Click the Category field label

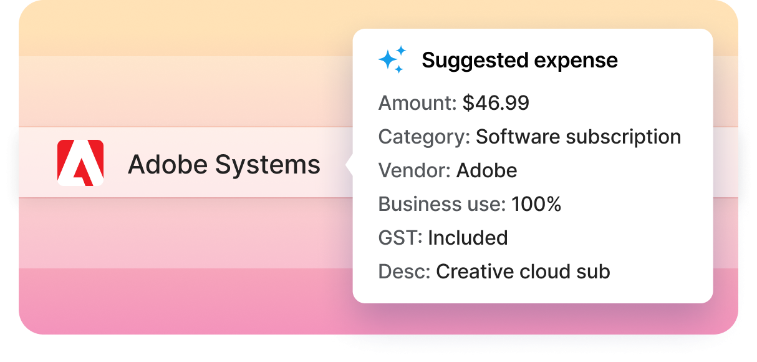(424, 137)
